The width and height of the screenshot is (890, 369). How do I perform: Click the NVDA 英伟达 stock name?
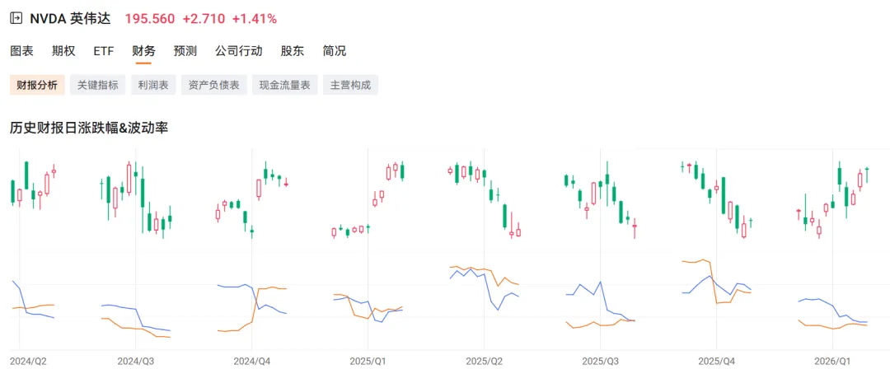pos(73,18)
